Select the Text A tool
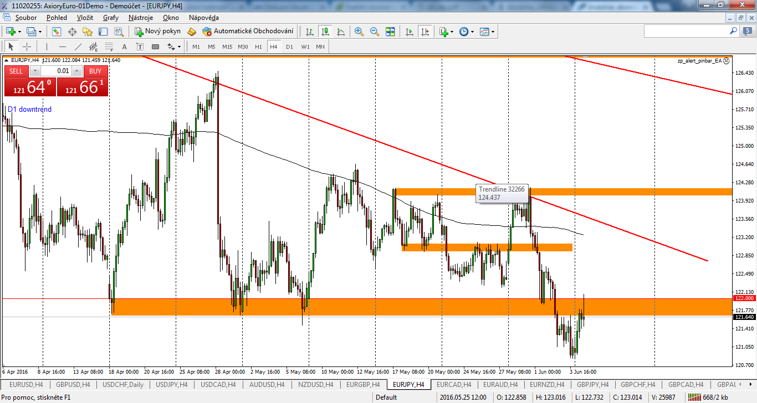Image resolution: width=757 pixels, height=403 pixels. point(124,46)
